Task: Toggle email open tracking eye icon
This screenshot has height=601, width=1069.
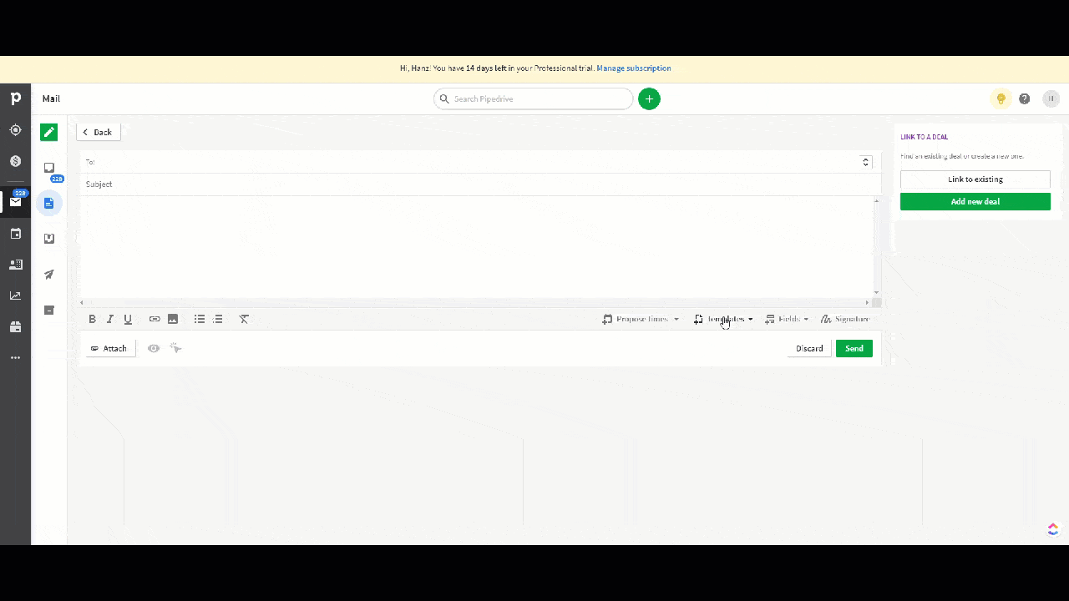Action: [x=154, y=348]
